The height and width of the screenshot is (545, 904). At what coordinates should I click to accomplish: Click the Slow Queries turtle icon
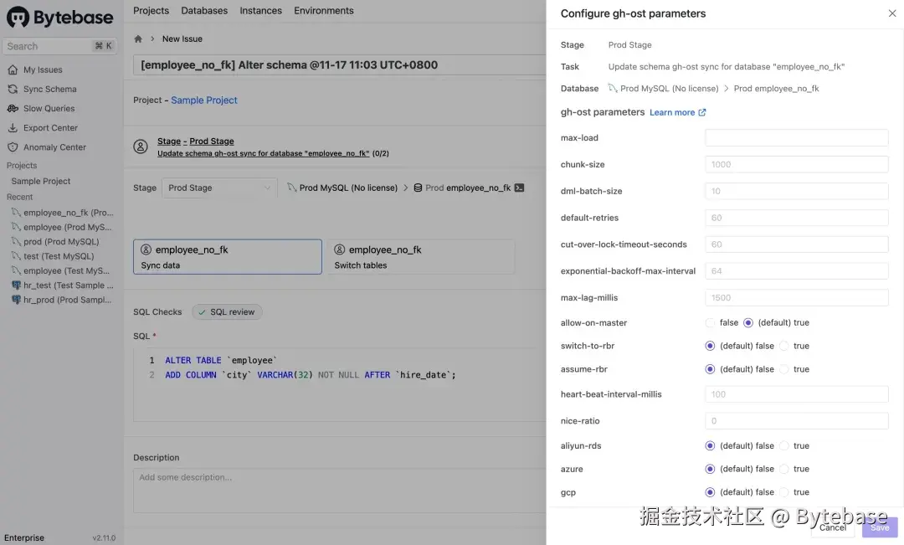13,109
